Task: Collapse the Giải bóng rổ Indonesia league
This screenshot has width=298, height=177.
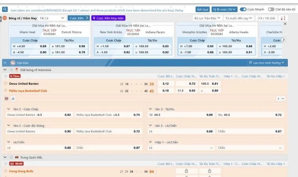Action: 5,70
